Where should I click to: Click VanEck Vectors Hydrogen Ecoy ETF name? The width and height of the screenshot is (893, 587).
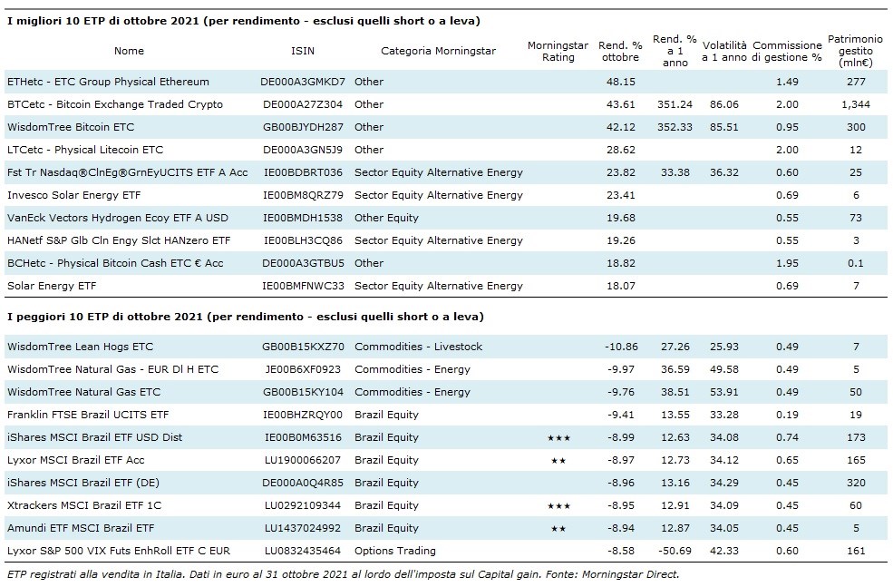[x=106, y=218]
